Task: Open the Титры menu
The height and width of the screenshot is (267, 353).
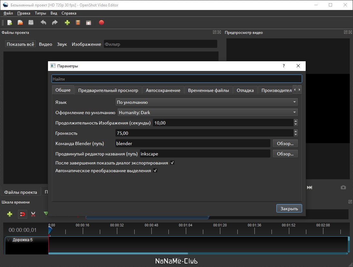Action: coord(41,13)
